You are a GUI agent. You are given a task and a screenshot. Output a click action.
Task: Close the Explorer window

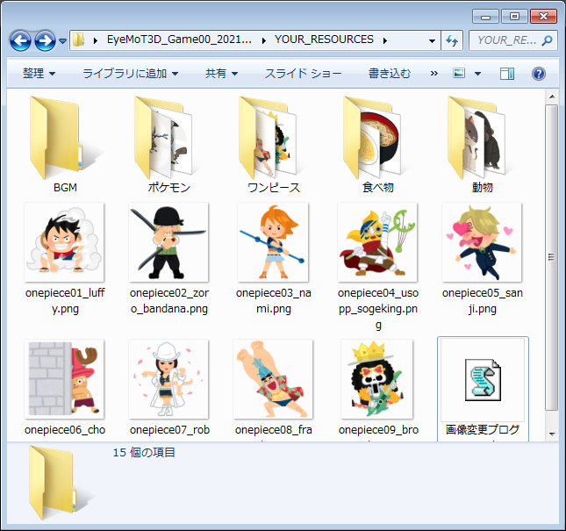543,17
